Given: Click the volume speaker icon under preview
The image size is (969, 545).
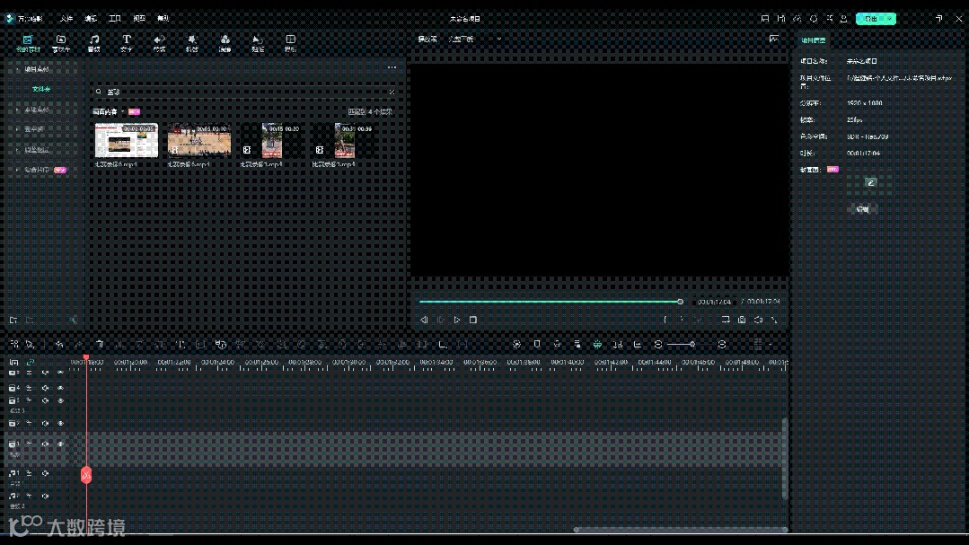Looking at the screenshot, I should 758,320.
